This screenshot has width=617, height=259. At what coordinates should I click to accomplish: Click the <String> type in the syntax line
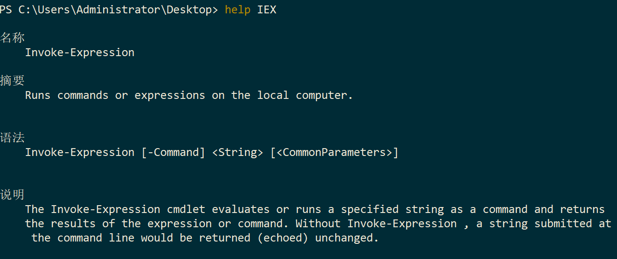click(238, 152)
